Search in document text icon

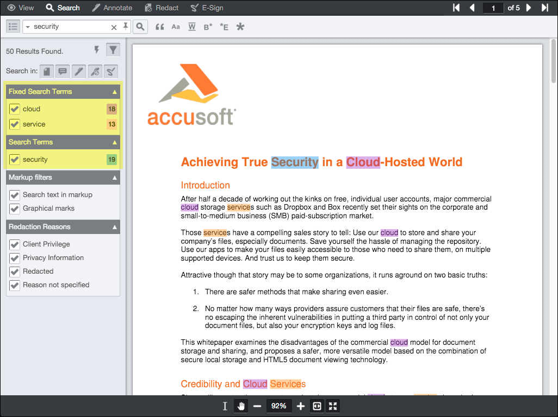47,71
